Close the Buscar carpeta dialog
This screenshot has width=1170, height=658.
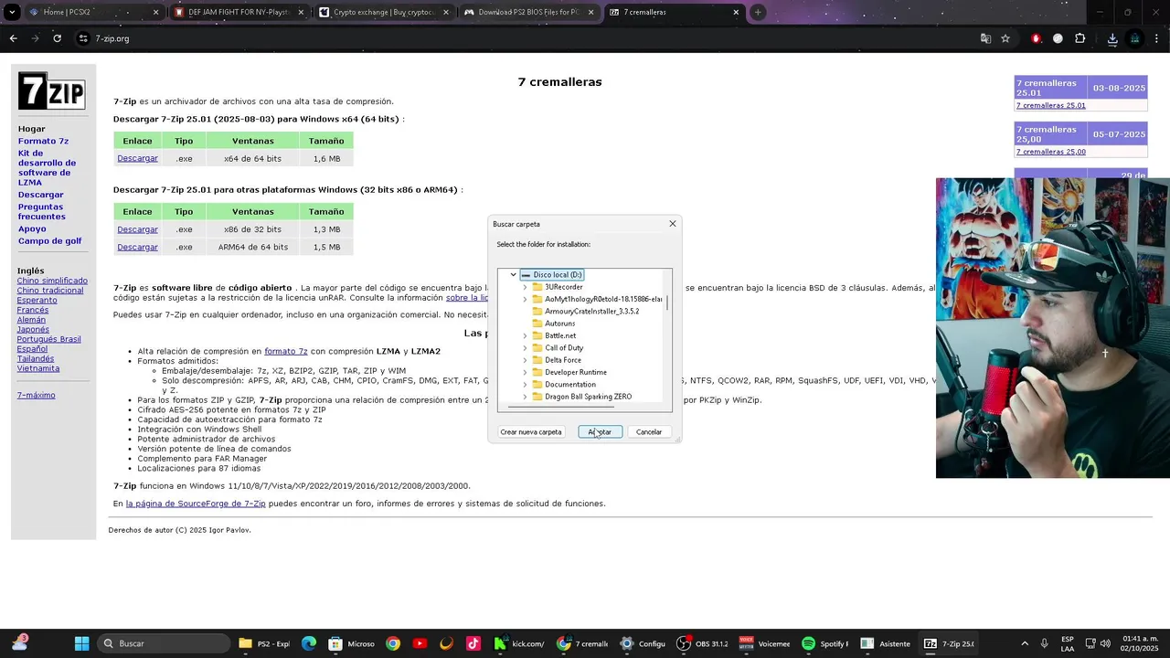coord(673,224)
